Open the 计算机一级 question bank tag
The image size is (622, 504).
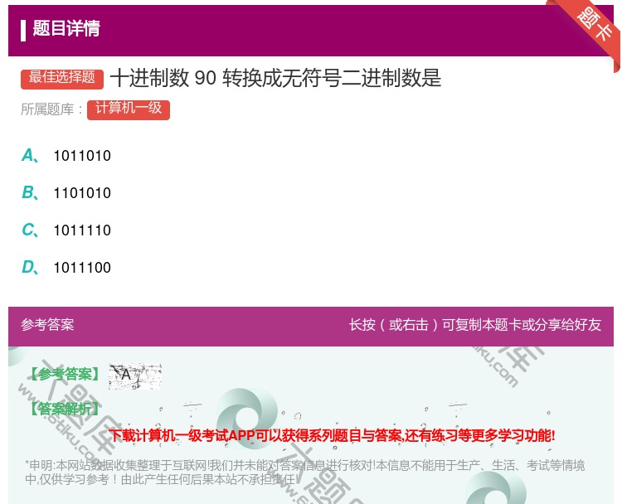coord(129,109)
